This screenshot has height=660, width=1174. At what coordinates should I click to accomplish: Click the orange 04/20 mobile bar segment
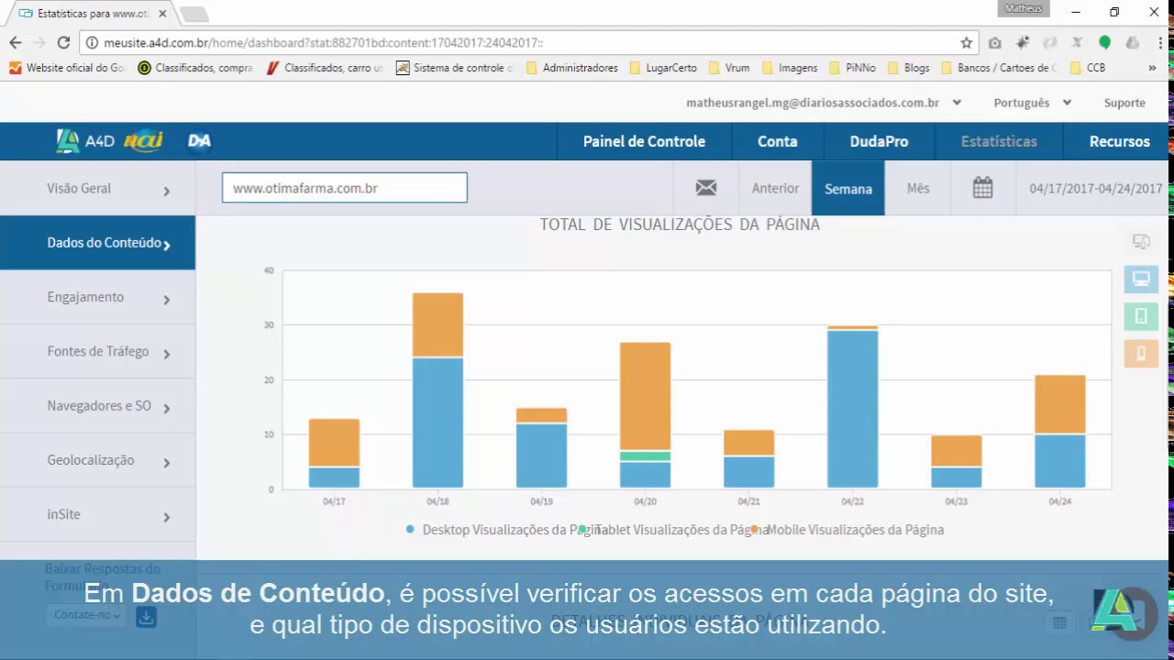pos(645,397)
